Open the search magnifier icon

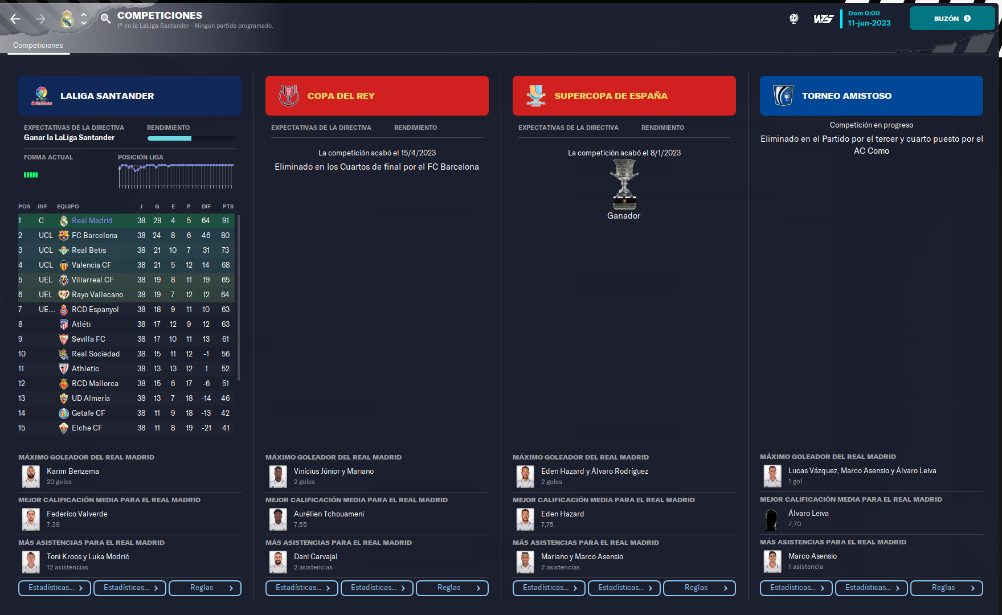tap(105, 19)
